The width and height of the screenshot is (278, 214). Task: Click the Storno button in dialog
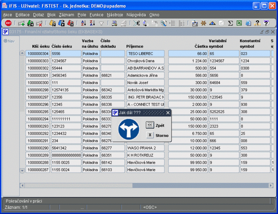click(x=150, y=135)
